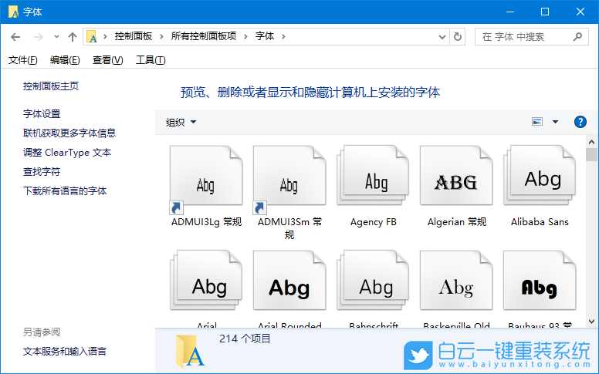Select the ADMUI3Lg 常规 font icon

pos(206,180)
